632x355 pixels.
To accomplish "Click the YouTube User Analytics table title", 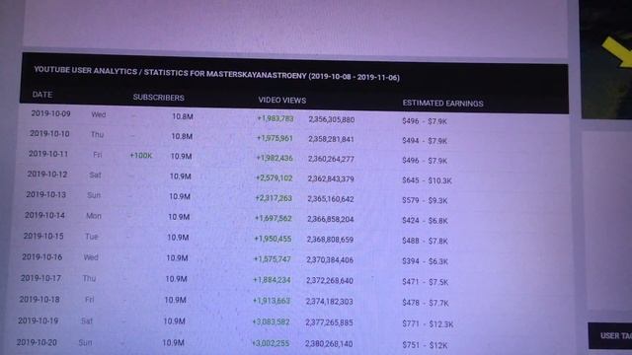I will coord(217,73).
